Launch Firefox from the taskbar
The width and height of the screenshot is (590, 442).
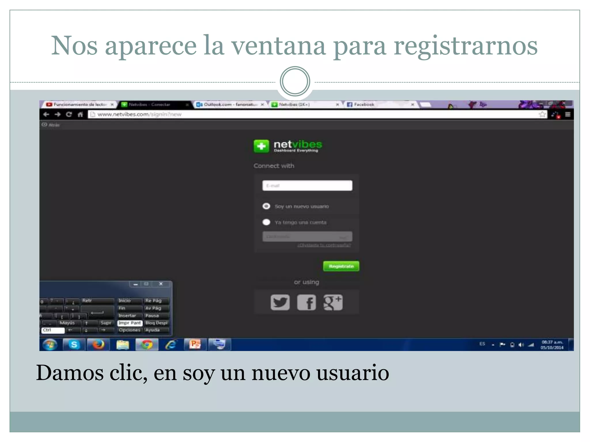(x=98, y=345)
